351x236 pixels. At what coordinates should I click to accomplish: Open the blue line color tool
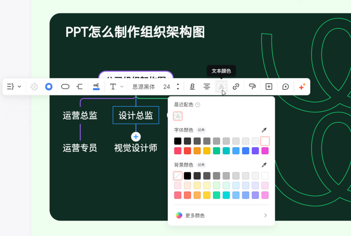click(97, 87)
